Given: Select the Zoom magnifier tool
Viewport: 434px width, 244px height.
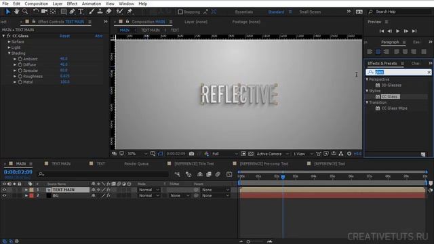Looking at the screenshot, I should tap(25, 12).
